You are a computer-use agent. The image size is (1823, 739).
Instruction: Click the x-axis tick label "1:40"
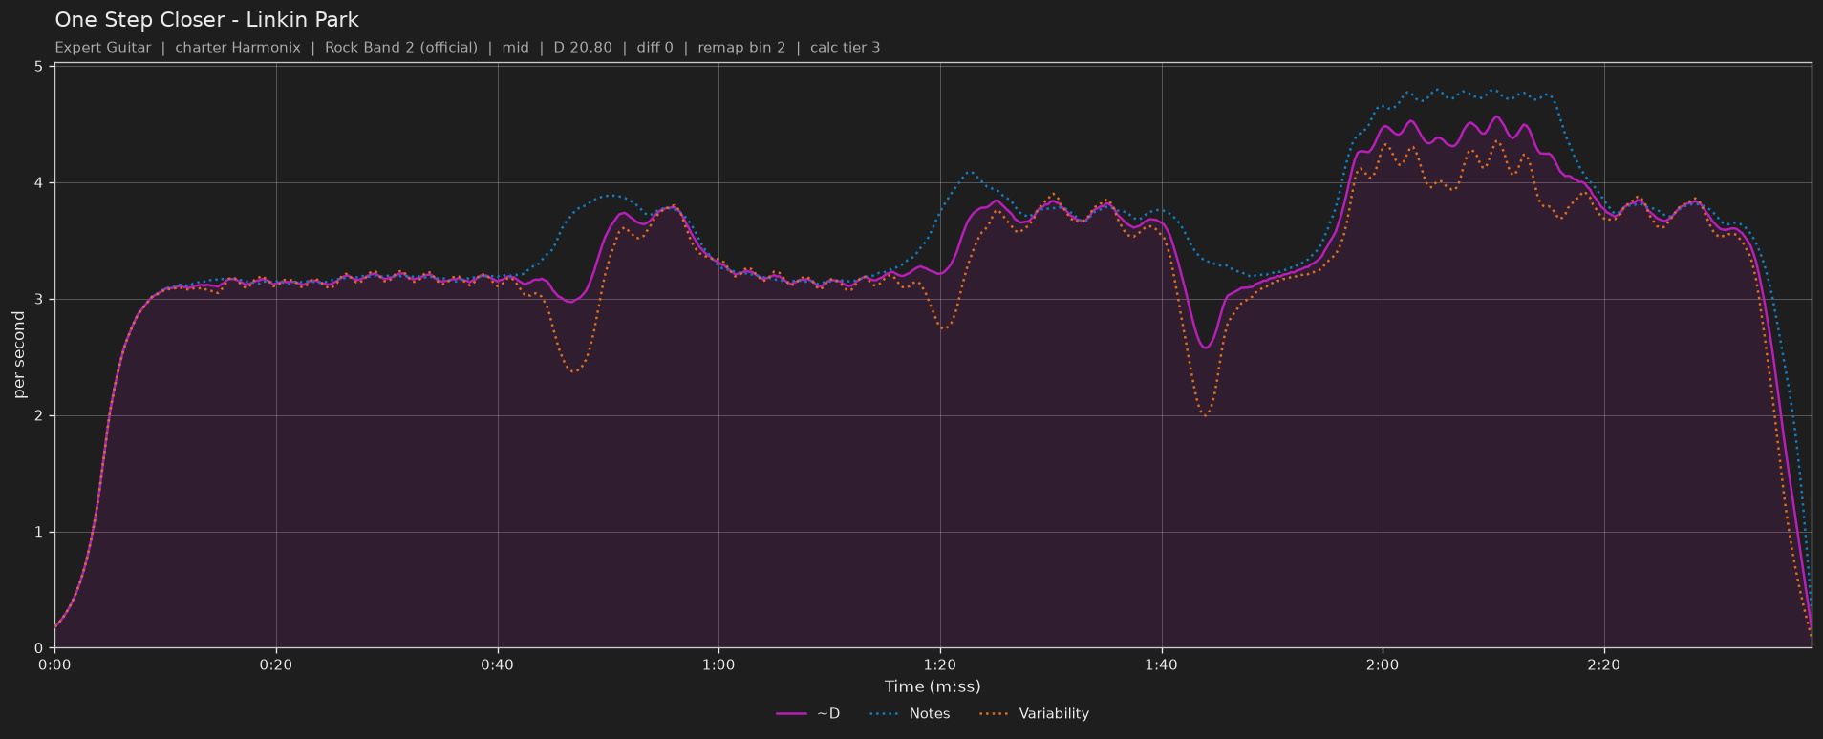pyautogui.click(x=1162, y=665)
